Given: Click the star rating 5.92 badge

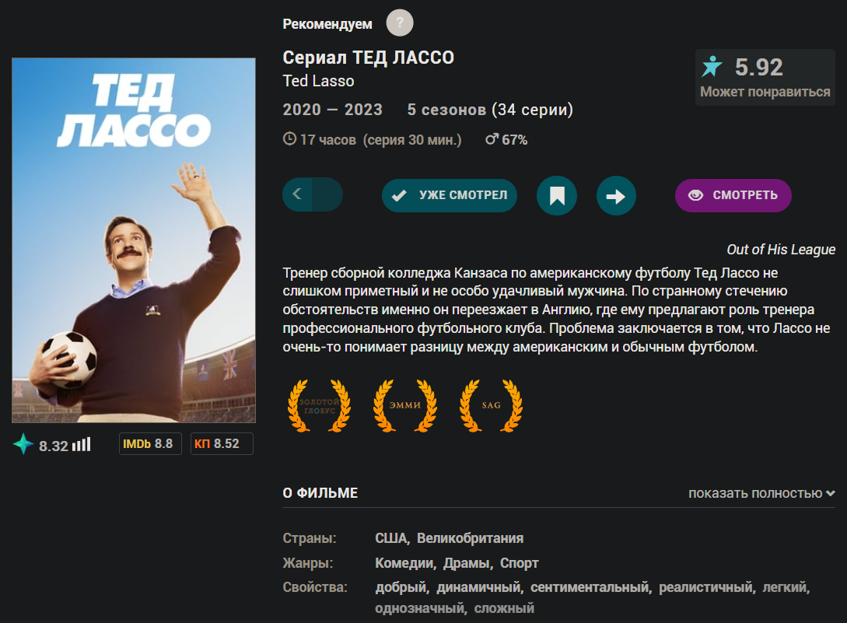Looking at the screenshot, I should coord(765,77).
